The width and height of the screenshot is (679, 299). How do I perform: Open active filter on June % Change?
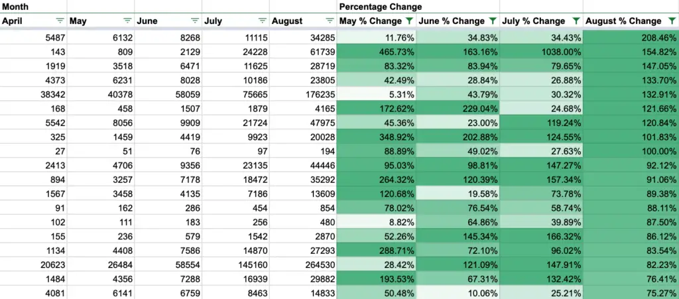(493, 21)
